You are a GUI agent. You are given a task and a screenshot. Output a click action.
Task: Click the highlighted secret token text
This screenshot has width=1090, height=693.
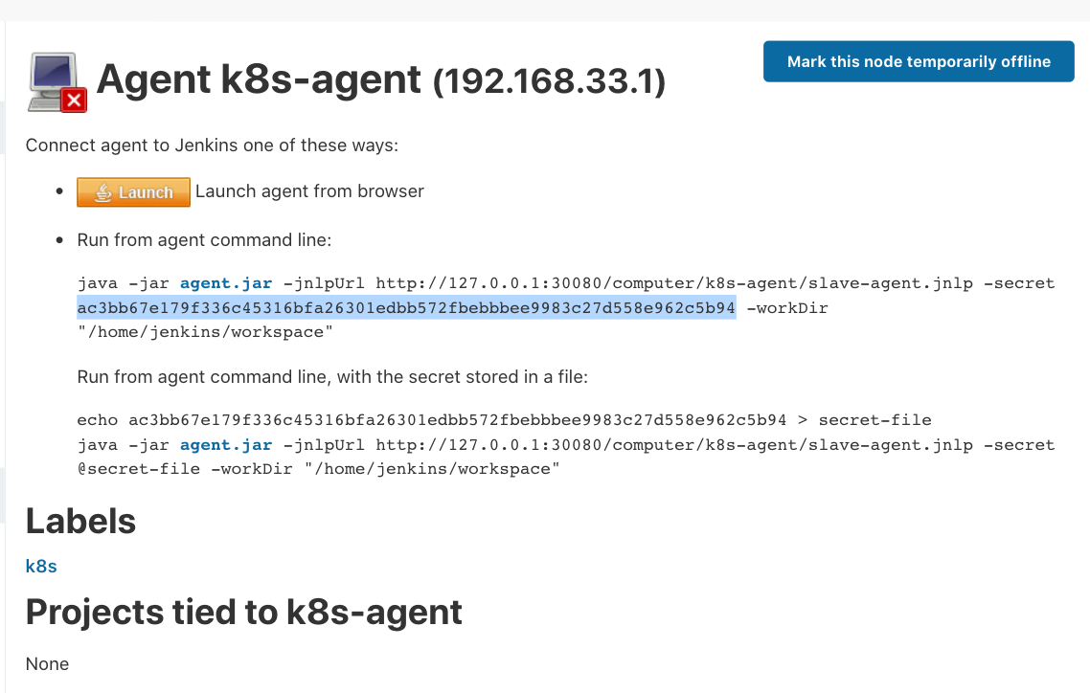pos(406,308)
